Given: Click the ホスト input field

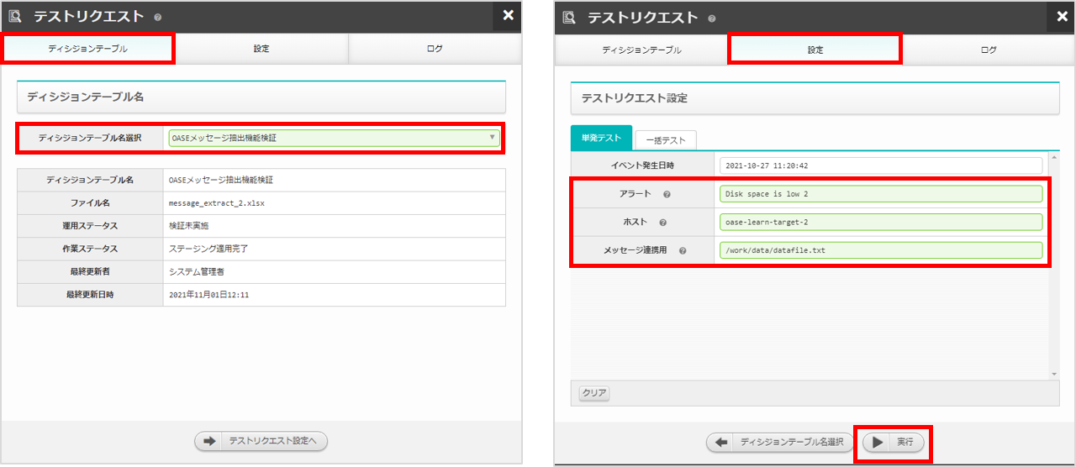Looking at the screenshot, I should [881, 223].
